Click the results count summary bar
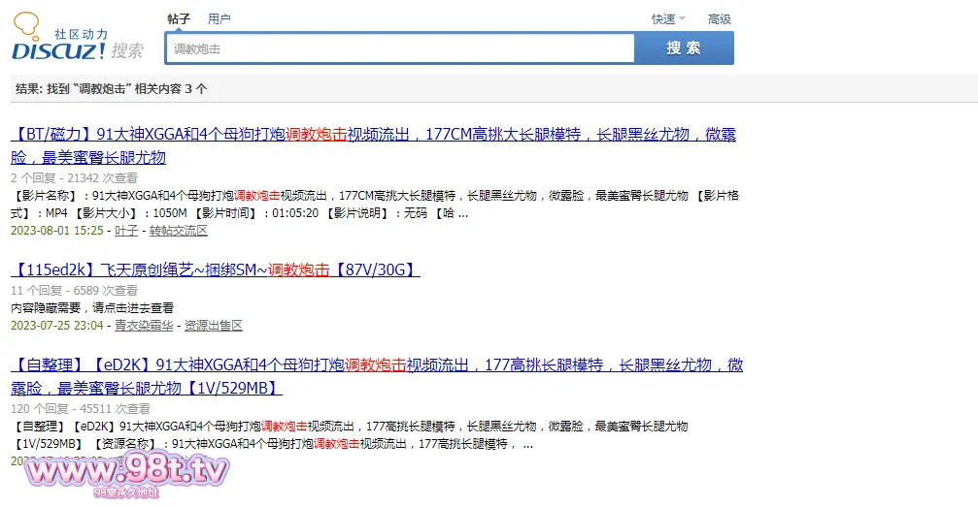 tap(112, 88)
